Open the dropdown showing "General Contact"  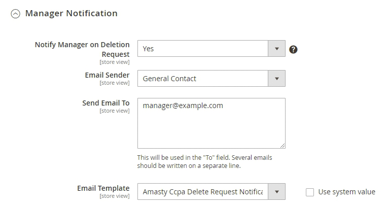point(203,79)
